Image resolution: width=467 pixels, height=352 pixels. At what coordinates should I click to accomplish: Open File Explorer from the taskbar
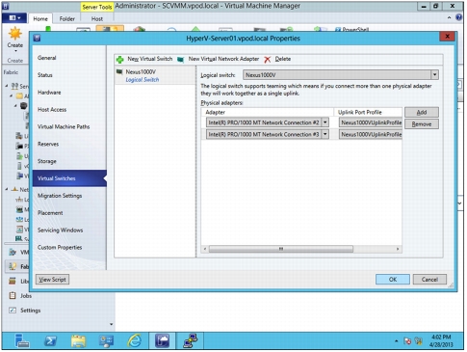pyautogui.click(x=79, y=341)
